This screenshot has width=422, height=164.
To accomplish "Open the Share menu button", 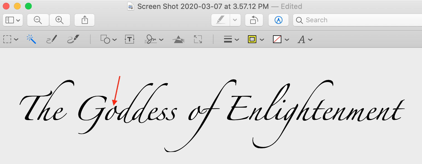I will pyautogui.click(x=85, y=20).
